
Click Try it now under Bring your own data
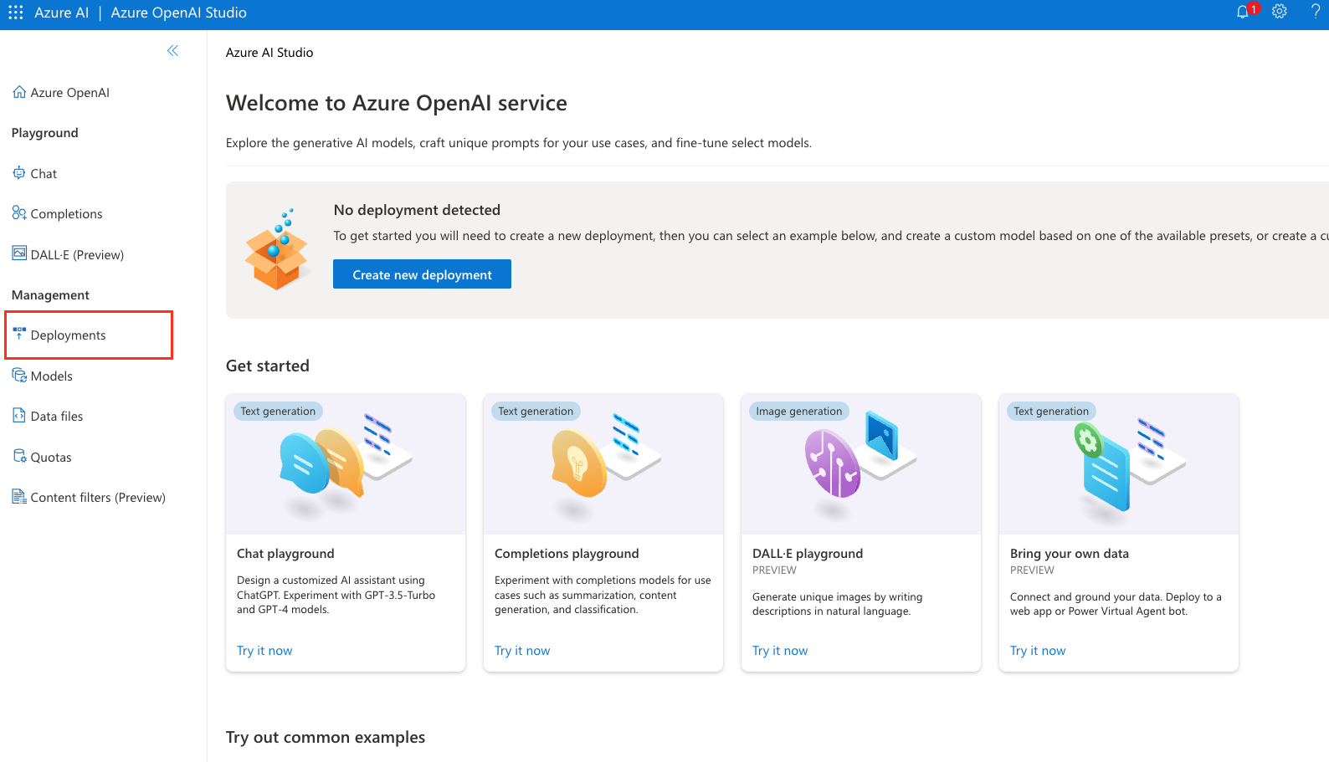coord(1038,651)
